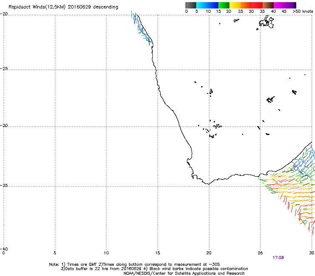
Task: Click the note "Times are GMT"
Action: (x=82, y=265)
